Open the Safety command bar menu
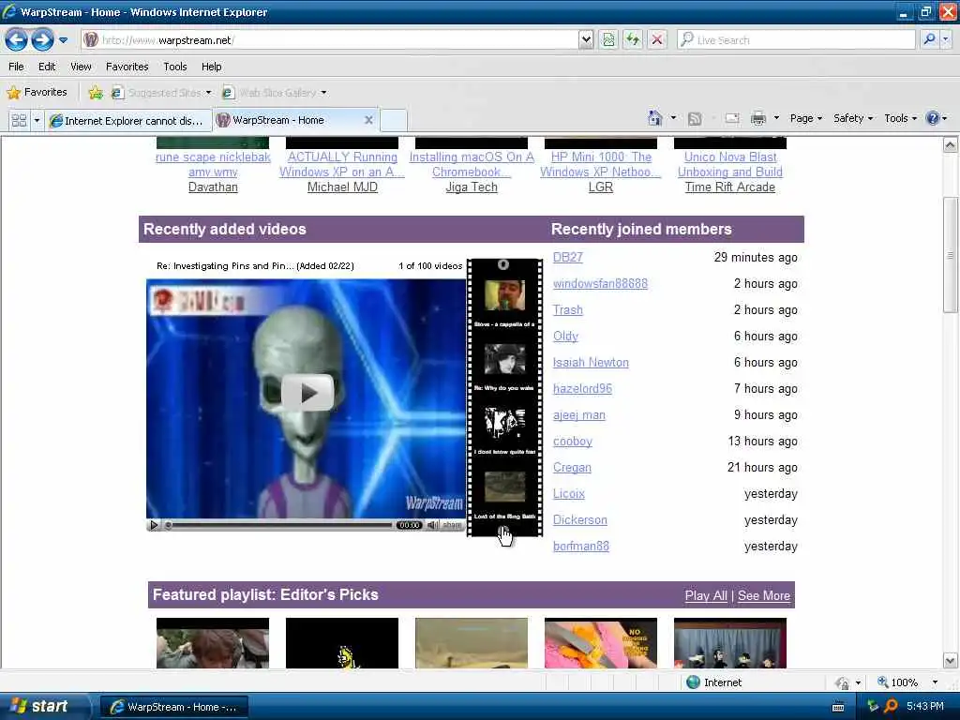960x720 pixels. (853, 118)
